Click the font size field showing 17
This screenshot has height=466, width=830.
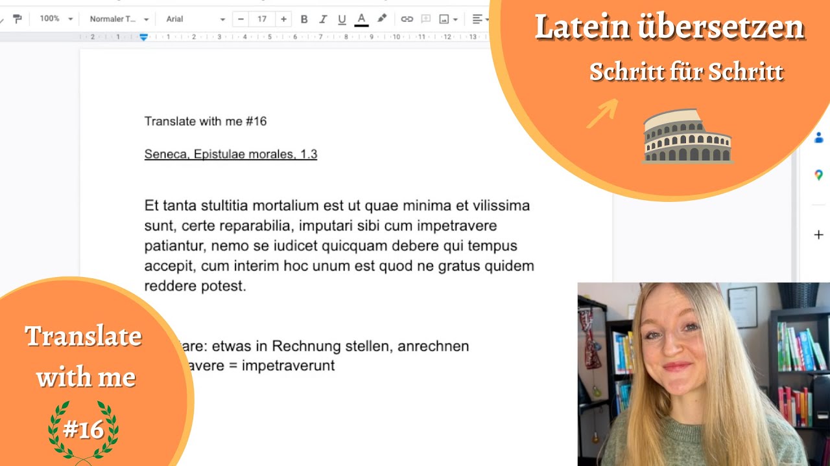(x=262, y=19)
